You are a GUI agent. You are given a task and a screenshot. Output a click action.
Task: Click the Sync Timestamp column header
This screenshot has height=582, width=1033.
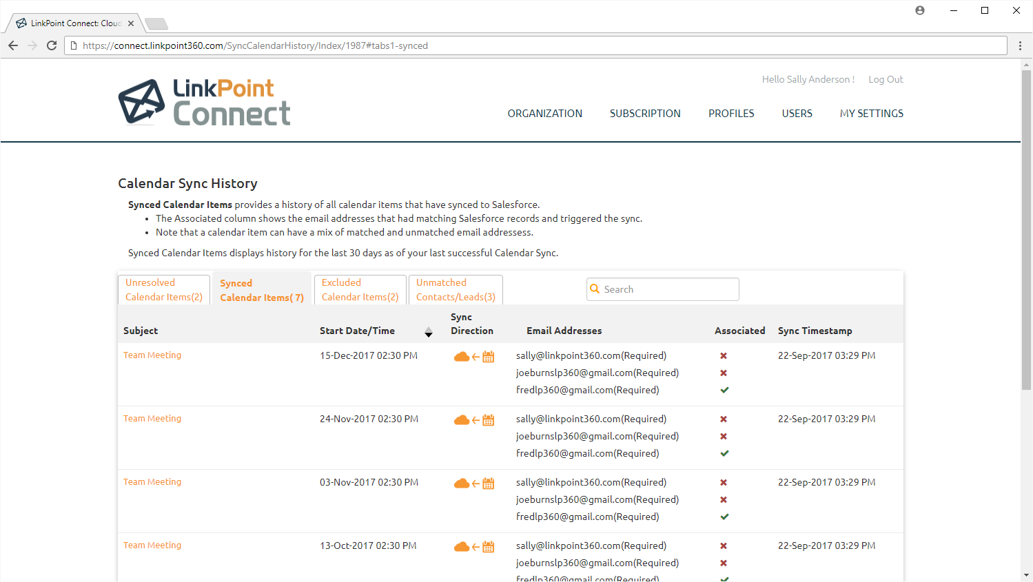(815, 331)
